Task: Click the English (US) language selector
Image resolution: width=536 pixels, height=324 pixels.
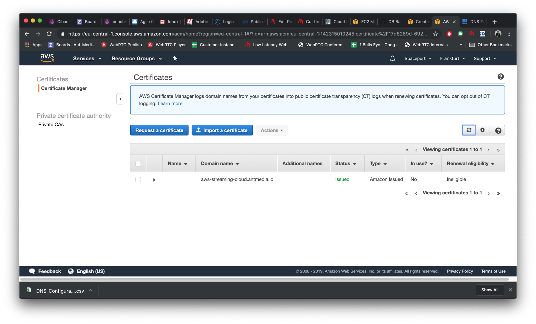Action: [91, 271]
